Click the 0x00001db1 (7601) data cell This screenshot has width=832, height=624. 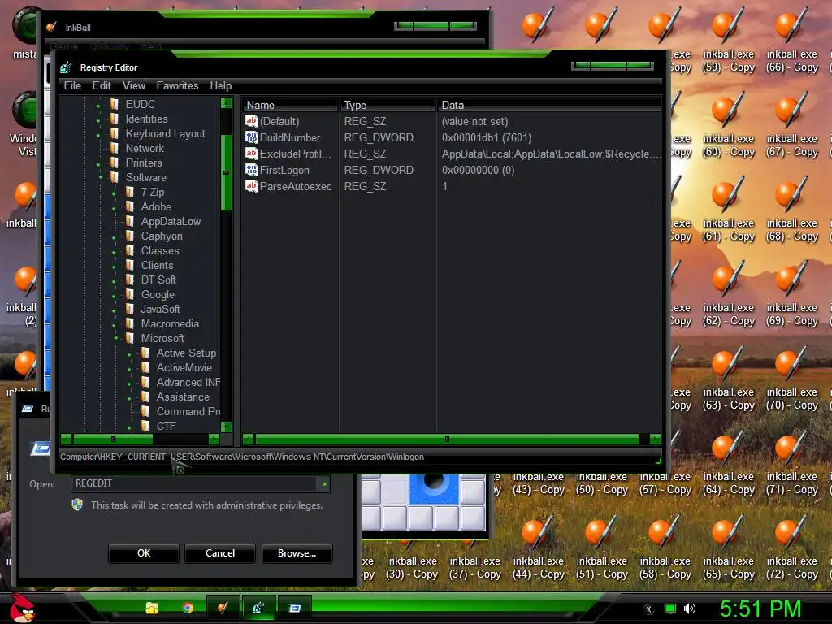point(487,137)
